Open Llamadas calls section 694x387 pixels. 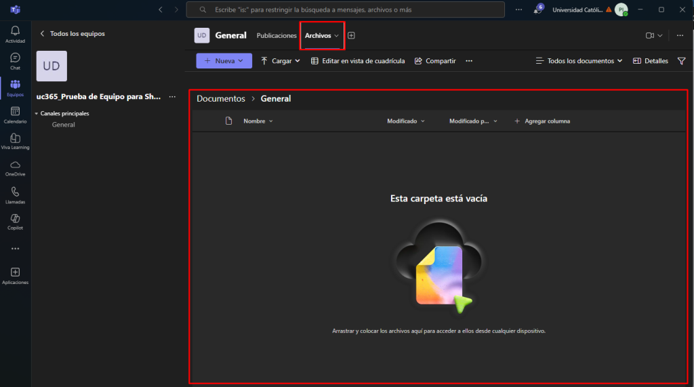pyautogui.click(x=15, y=195)
